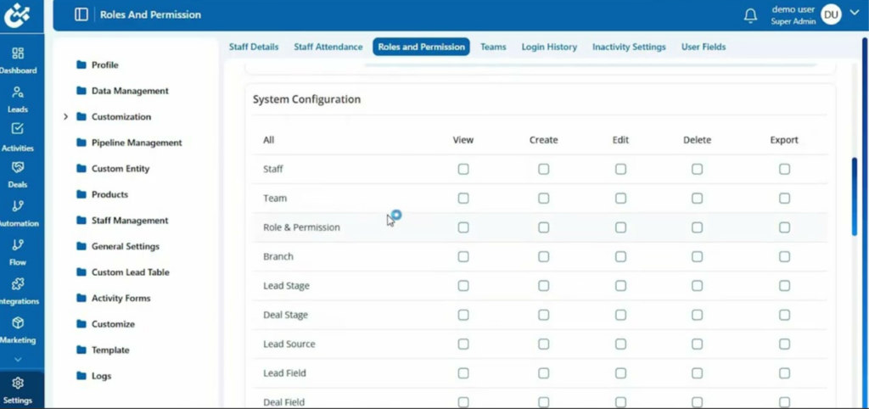Open the User Fields tab
Image resolution: width=869 pixels, height=409 pixels.
point(704,48)
